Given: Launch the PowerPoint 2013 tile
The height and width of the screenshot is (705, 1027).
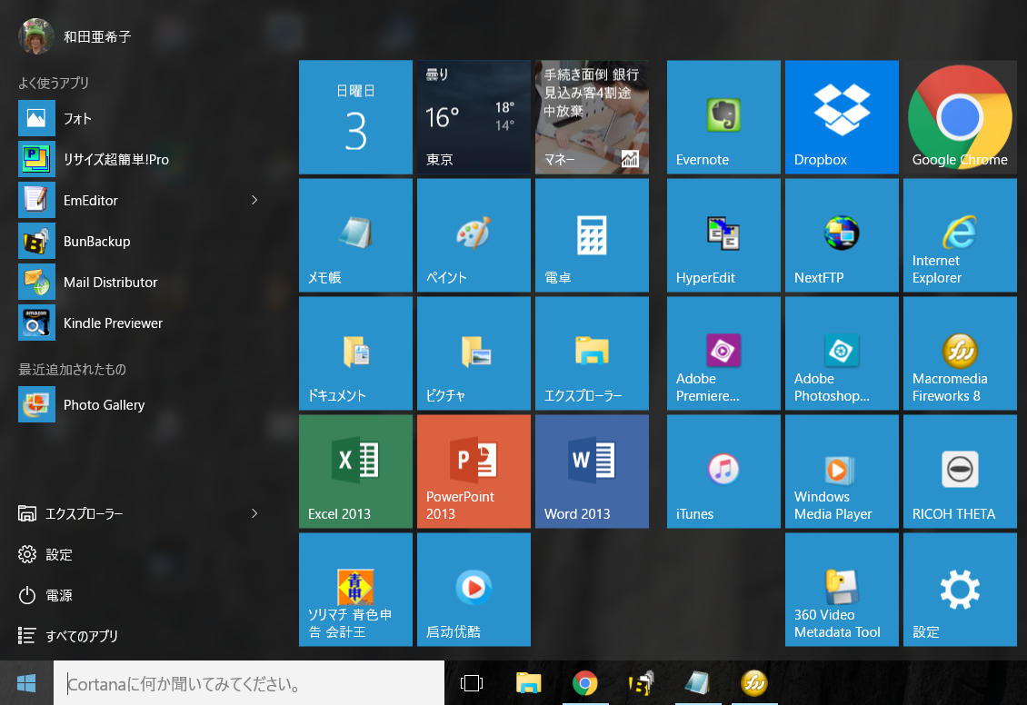Looking at the screenshot, I should click(474, 472).
